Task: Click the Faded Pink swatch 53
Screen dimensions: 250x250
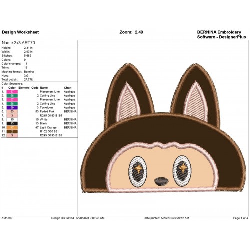Action: click(12, 112)
